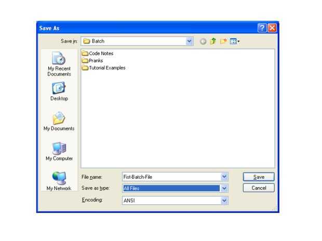The image size is (322, 241).
Task: Click inside the File name text field
Action: pyautogui.click(x=172, y=177)
